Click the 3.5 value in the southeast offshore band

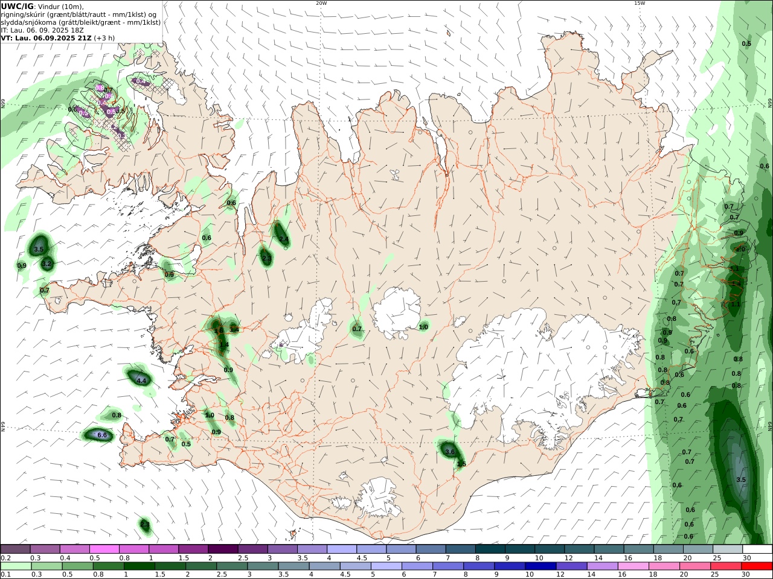coord(742,479)
